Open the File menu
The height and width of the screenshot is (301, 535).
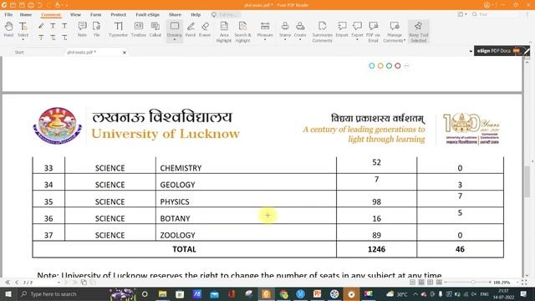click(8, 15)
